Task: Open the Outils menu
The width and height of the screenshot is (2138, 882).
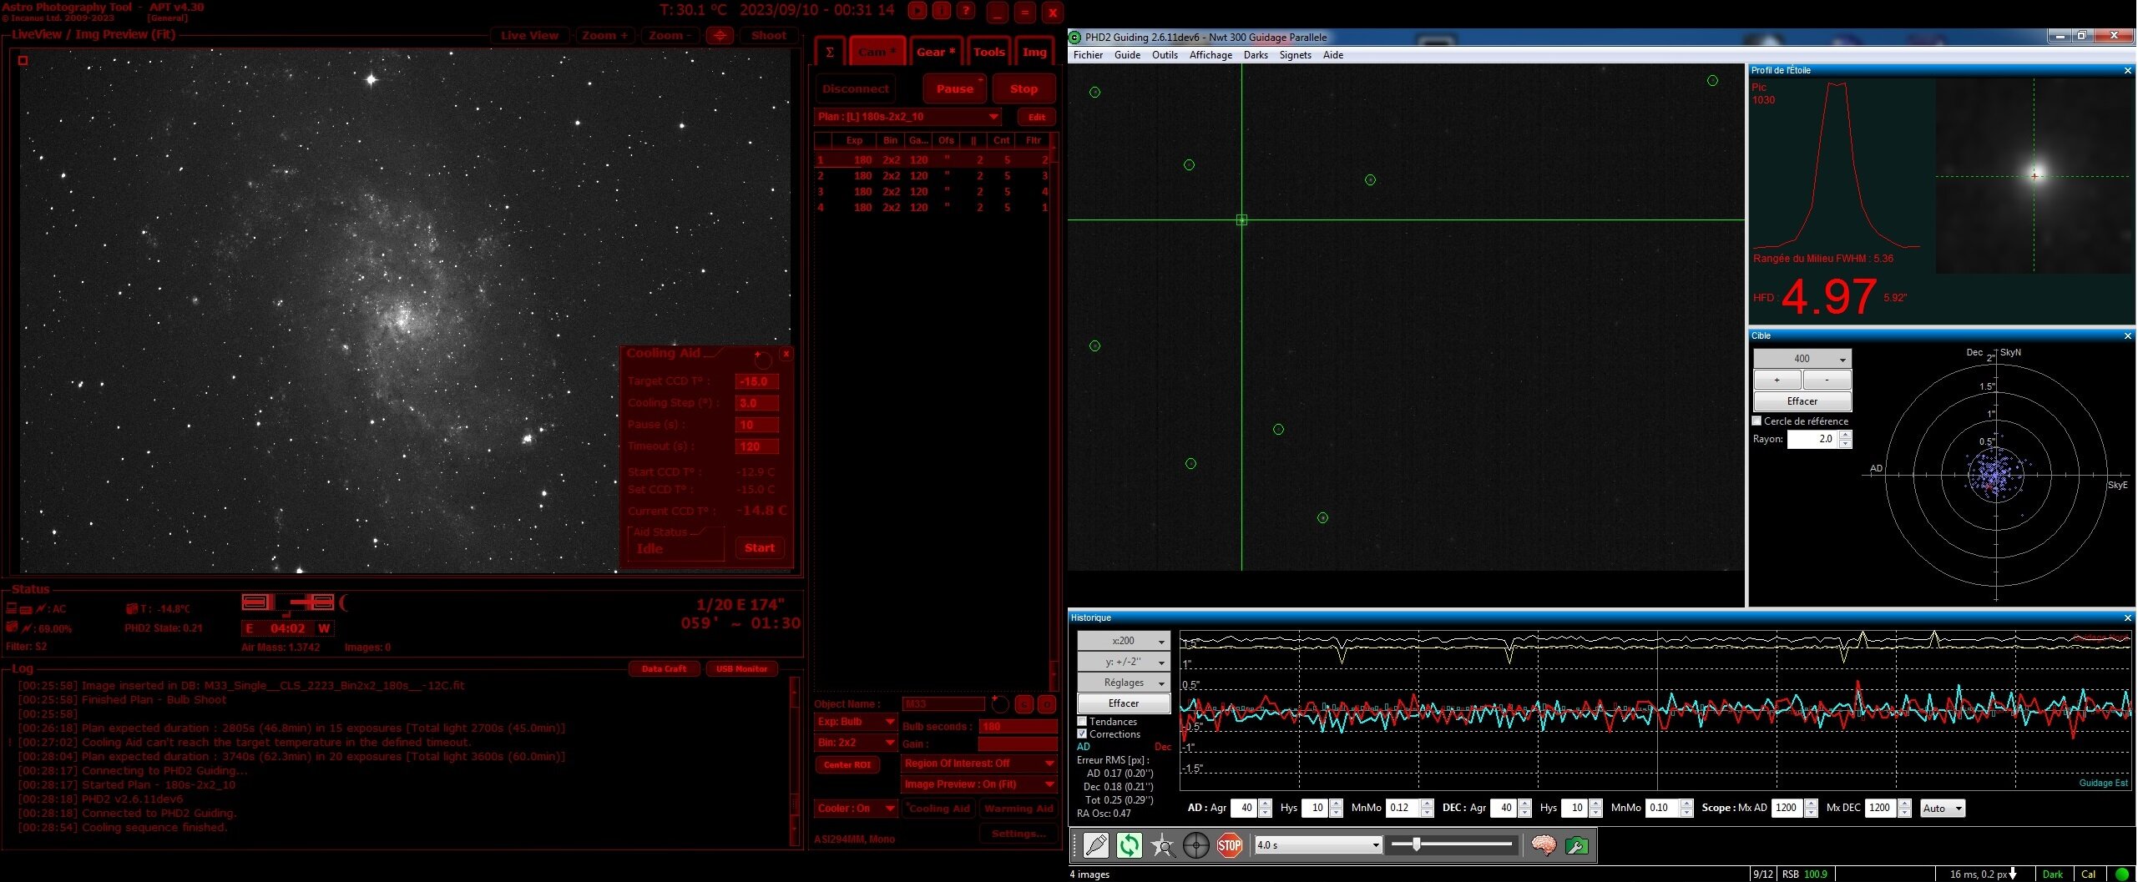Action: 1165,55
